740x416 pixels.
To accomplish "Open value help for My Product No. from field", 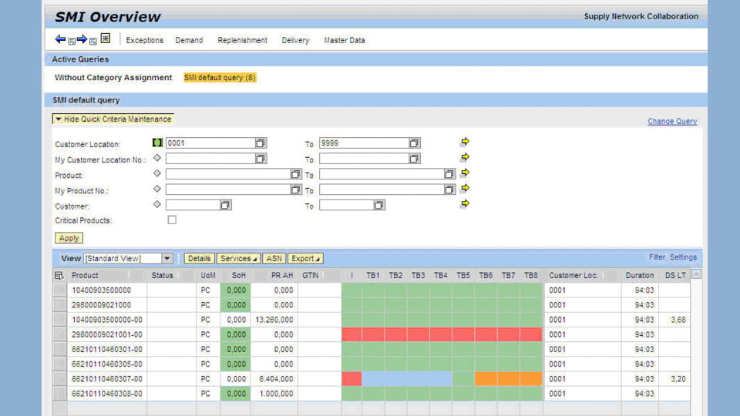I will (295, 190).
